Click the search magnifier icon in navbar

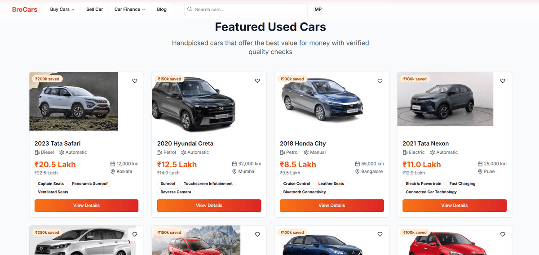pos(190,9)
